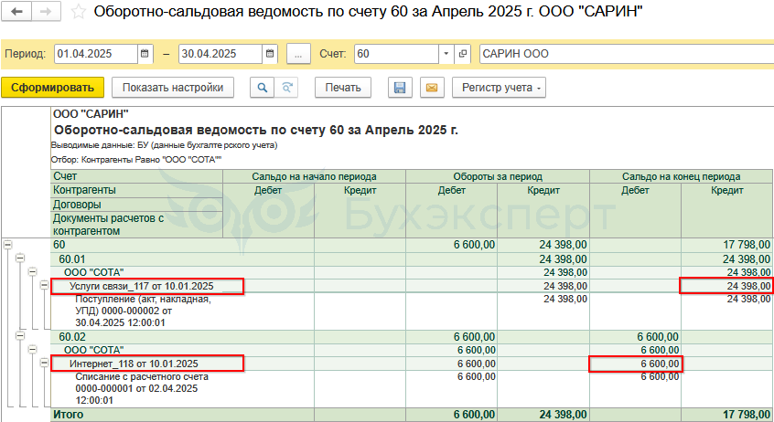The height and width of the screenshot is (422, 774).
Task: Click the Сформировать button
Action: point(52,88)
